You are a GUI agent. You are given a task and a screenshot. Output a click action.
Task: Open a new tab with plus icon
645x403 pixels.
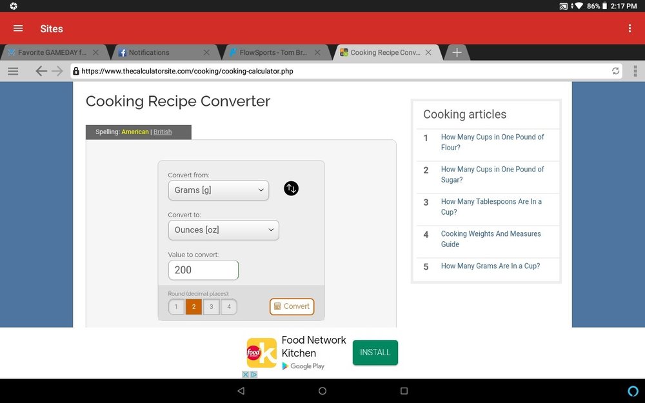[457, 53]
